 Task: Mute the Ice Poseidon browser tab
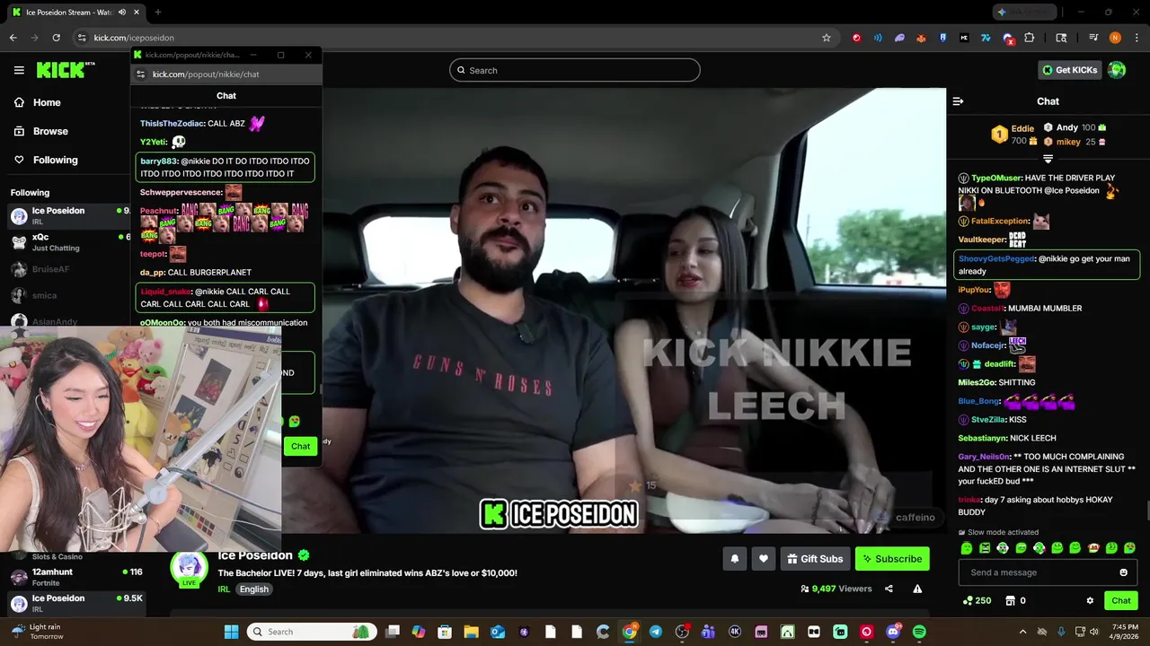tap(122, 13)
